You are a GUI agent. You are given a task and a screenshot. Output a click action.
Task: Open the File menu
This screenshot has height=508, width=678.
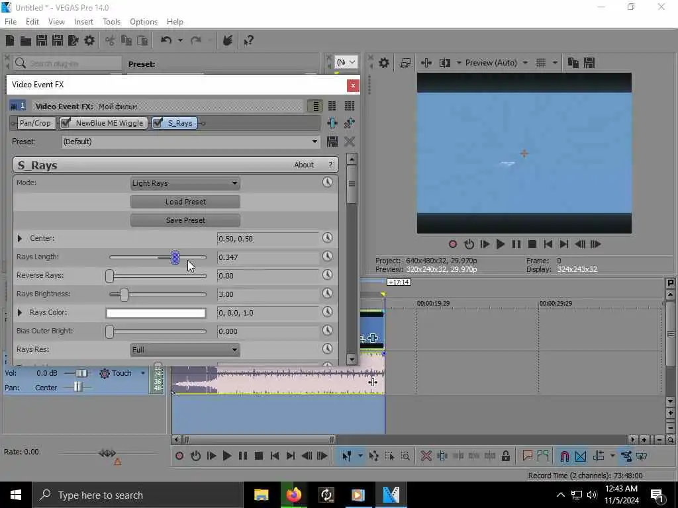tap(11, 22)
